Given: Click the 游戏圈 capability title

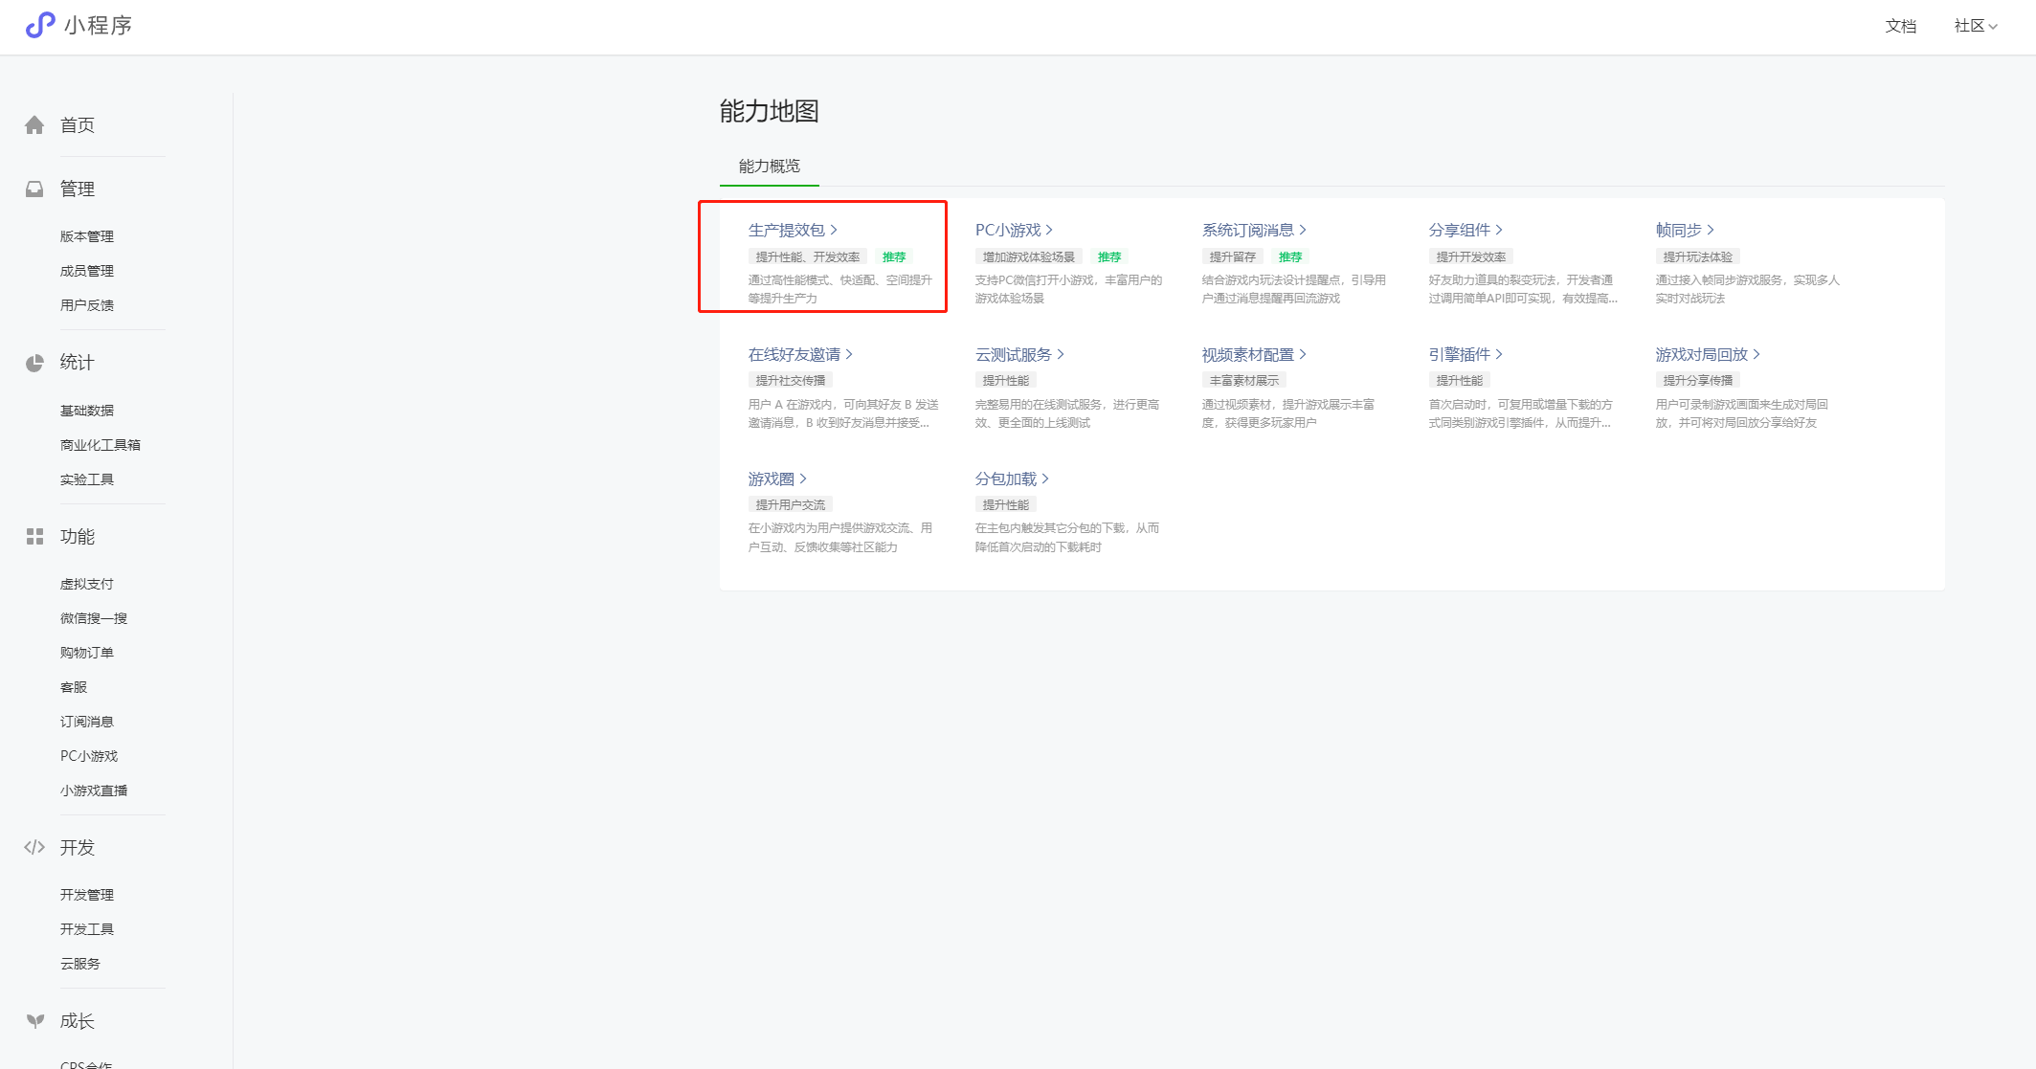Looking at the screenshot, I should pyautogui.click(x=771, y=479).
